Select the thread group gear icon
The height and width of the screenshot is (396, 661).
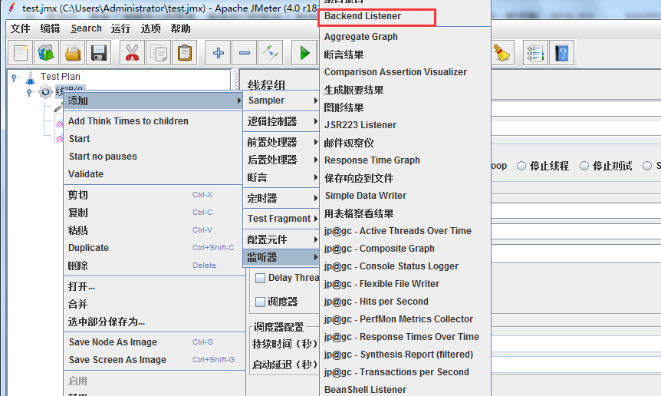click(x=45, y=91)
